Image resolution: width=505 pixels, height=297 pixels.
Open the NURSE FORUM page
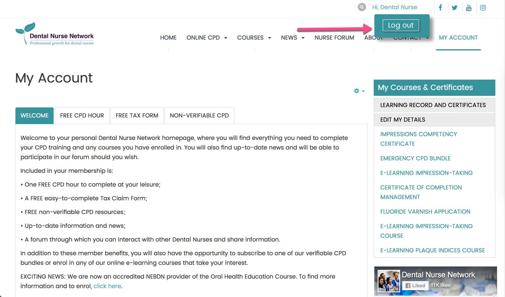[x=334, y=37]
